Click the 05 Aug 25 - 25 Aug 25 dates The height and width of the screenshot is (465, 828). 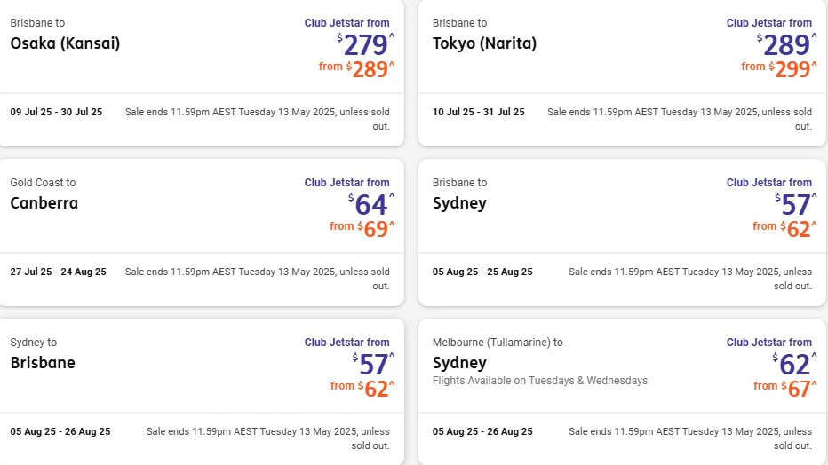pos(482,272)
